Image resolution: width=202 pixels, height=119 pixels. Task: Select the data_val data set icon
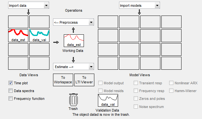(x=39, y=36)
